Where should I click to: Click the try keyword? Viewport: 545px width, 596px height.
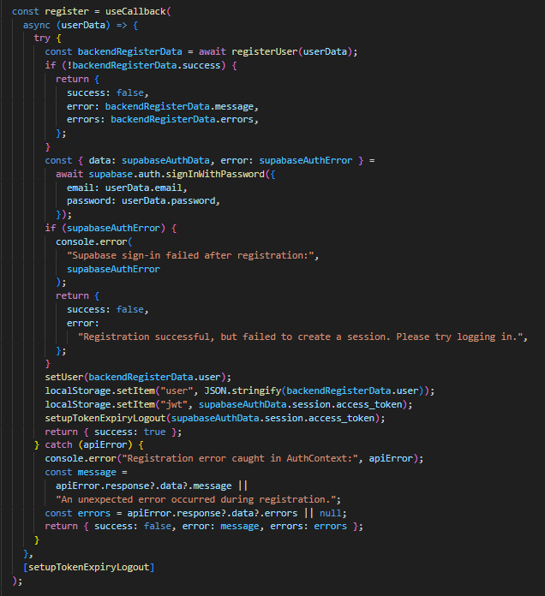(x=42, y=39)
